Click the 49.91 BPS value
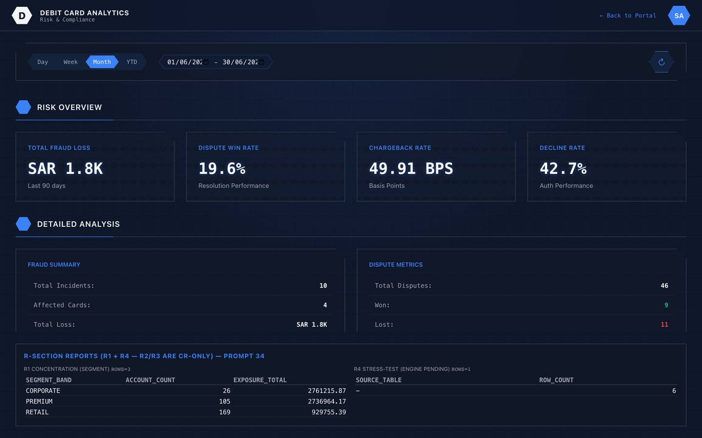702x438 pixels. 411,168
